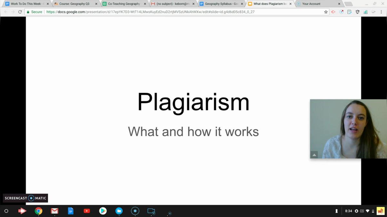The width and height of the screenshot is (387, 217).
Task: Open the Google Play Store icon
Action: click(103, 211)
